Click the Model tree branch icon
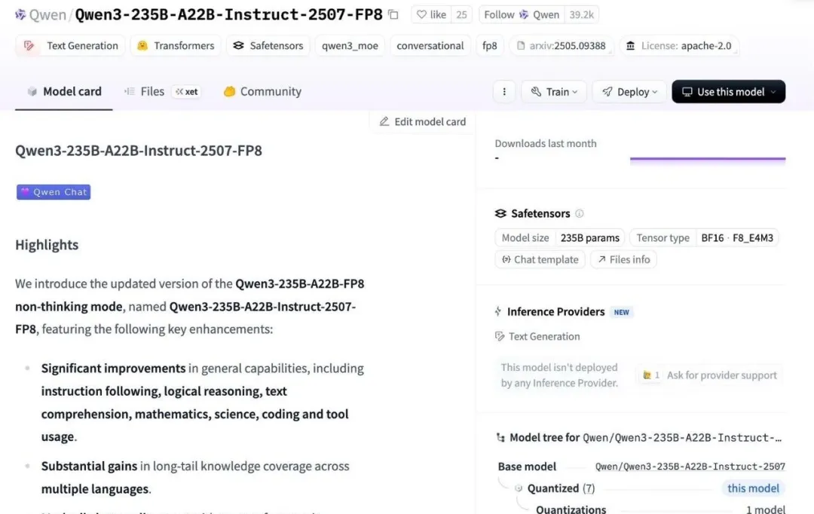Screen dimensions: 814x514 (500, 438)
